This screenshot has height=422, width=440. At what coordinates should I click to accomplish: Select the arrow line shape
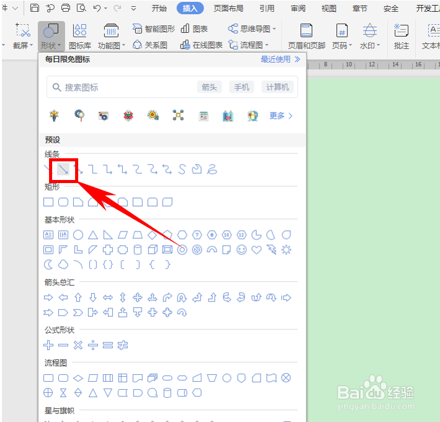(x=63, y=169)
